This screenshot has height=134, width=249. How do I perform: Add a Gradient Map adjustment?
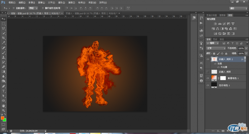pos(233,34)
